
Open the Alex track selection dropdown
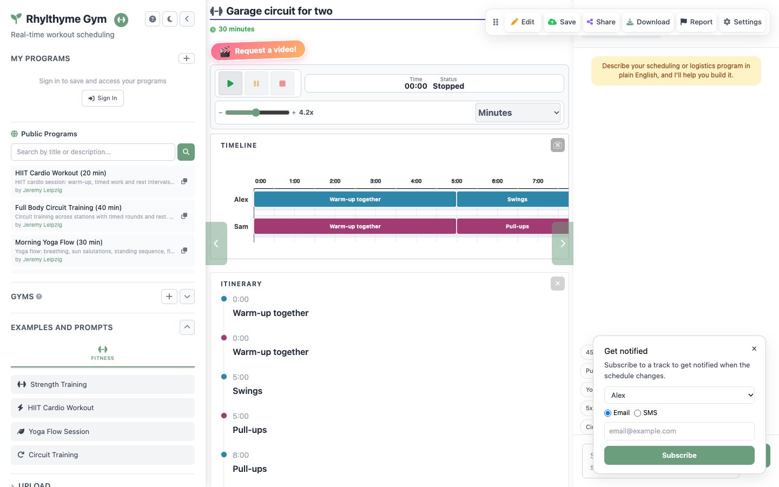[679, 395]
